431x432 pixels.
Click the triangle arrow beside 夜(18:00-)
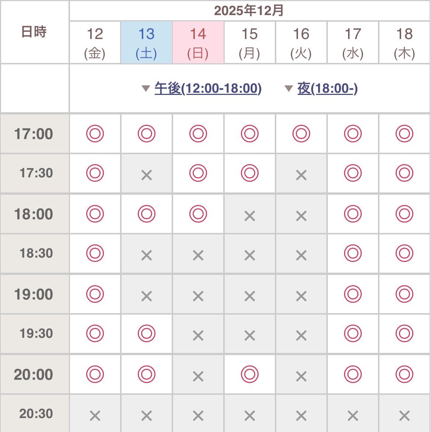289,89
